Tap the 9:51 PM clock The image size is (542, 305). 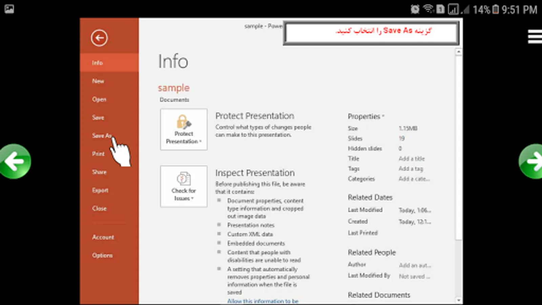point(519,9)
